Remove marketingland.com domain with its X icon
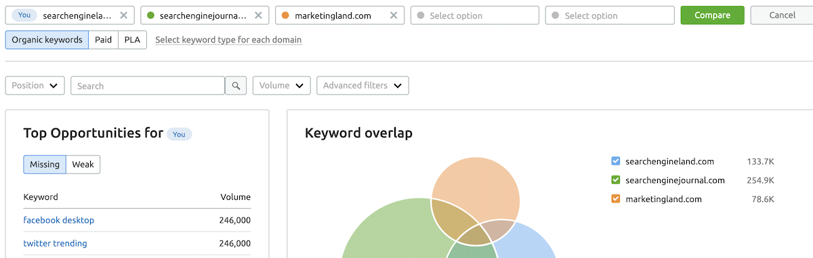 click(394, 16)
